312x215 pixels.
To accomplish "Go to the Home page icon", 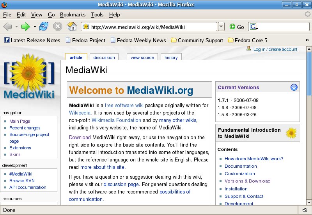I will pyautogui.click(x=72, y=26).
